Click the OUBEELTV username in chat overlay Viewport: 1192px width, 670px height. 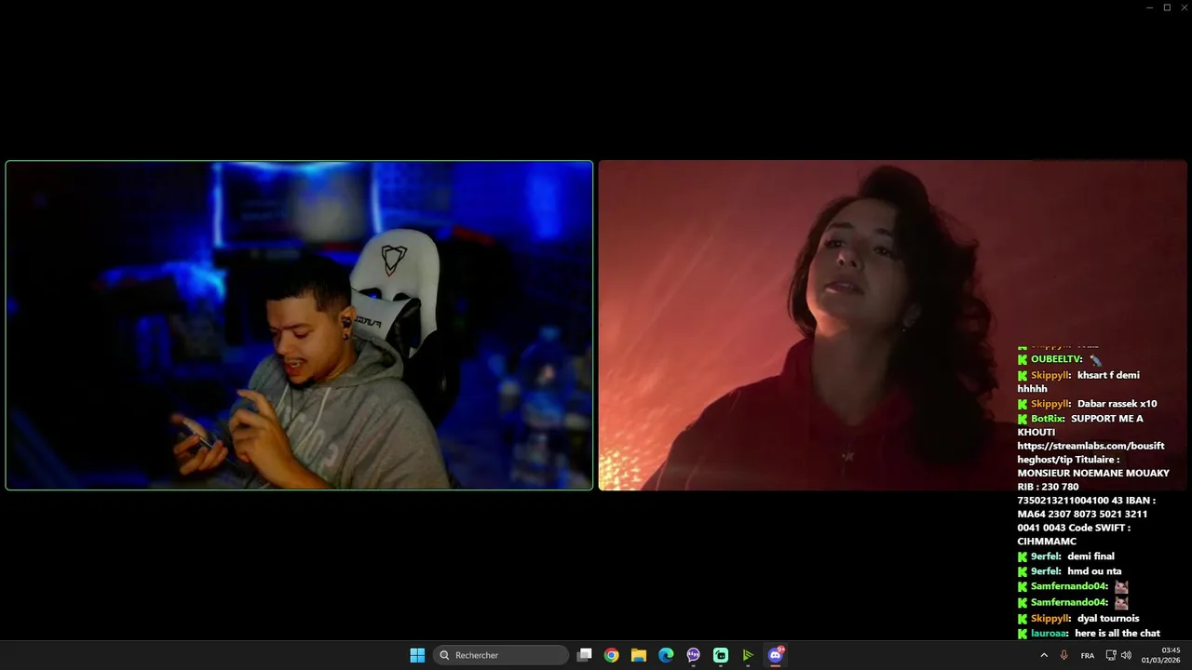point(1056,359)
